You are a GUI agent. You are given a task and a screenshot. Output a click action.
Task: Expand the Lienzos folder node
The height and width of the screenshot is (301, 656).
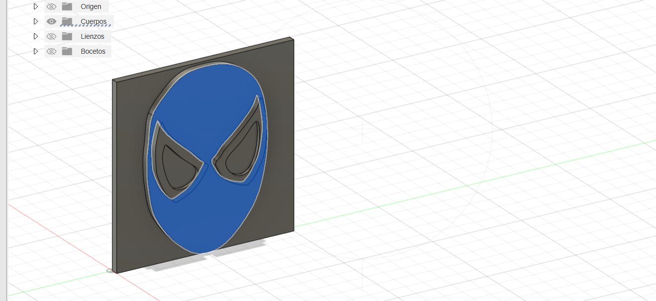point(35,36)
